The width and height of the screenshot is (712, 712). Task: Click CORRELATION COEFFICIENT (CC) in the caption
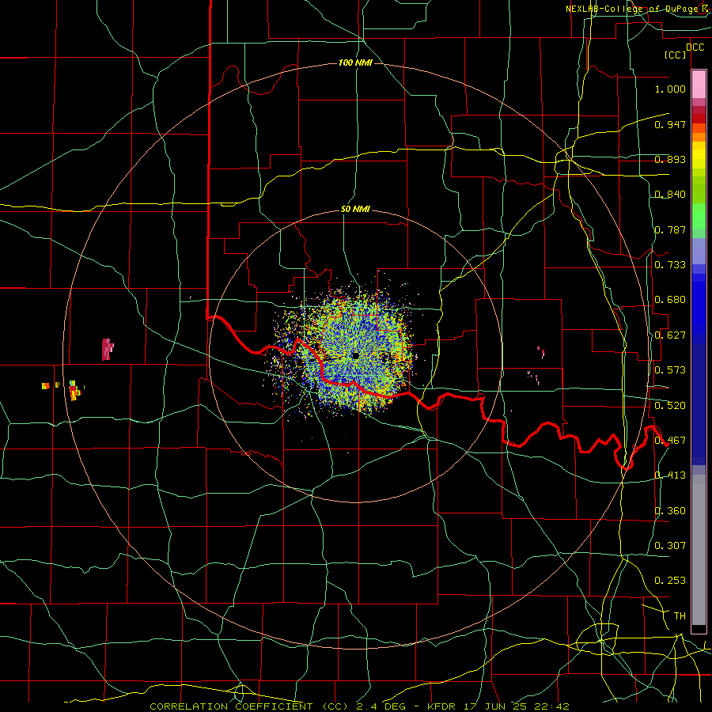[251, 706]
